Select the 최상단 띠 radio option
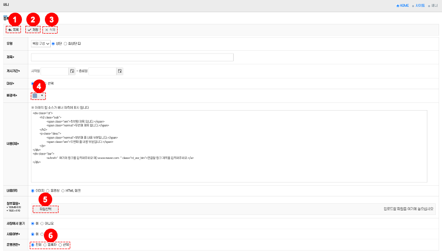The image size is (442, 252). click(65, 43)
